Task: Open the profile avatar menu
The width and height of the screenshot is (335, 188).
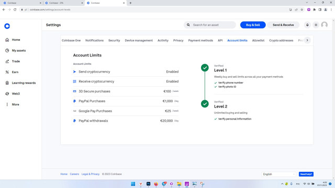Action: click(x=325, y=25)
